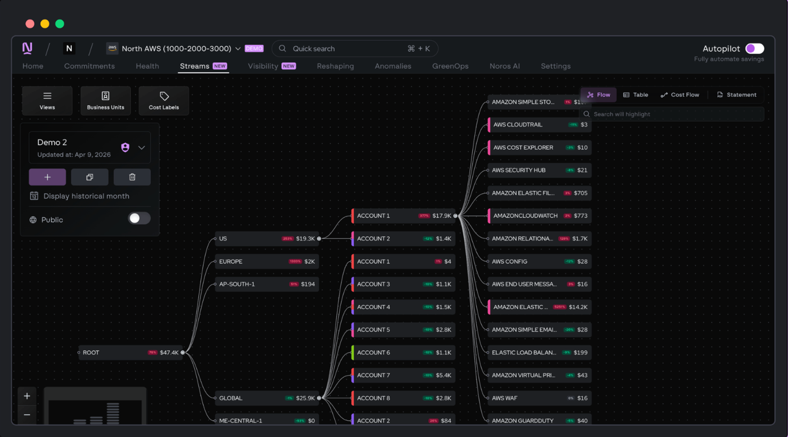Open the Visibility tab
Viewport: 788px width, 437px height.
272,66
